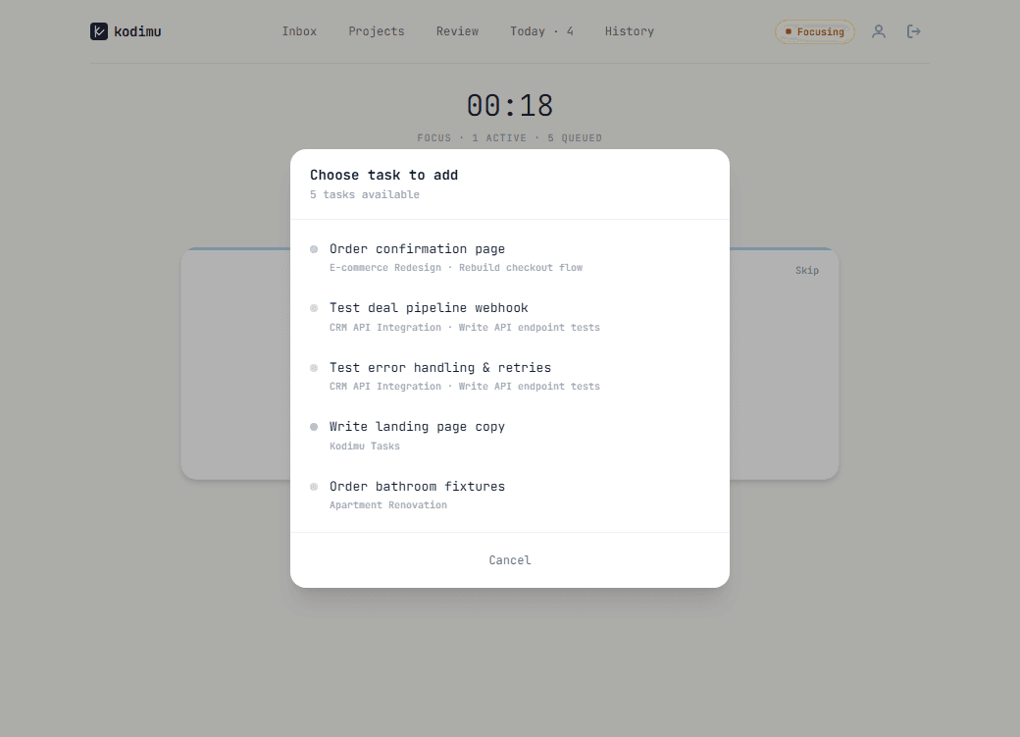1020x737 pixels.
Task: Select the Test deal pipeline webhook task
Action: coord(428,307)
